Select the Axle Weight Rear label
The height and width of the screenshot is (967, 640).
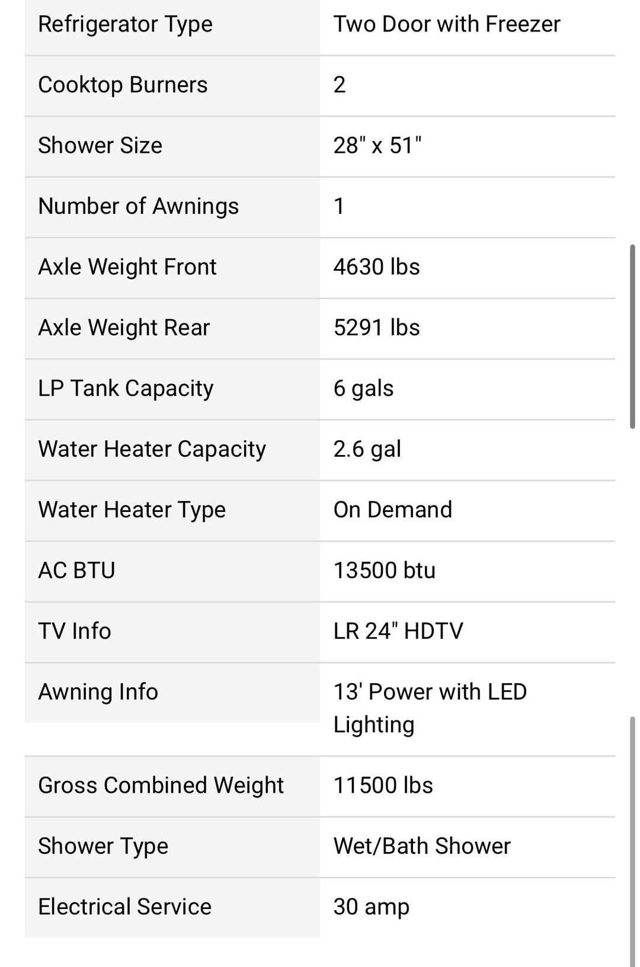tap(124, 328)
